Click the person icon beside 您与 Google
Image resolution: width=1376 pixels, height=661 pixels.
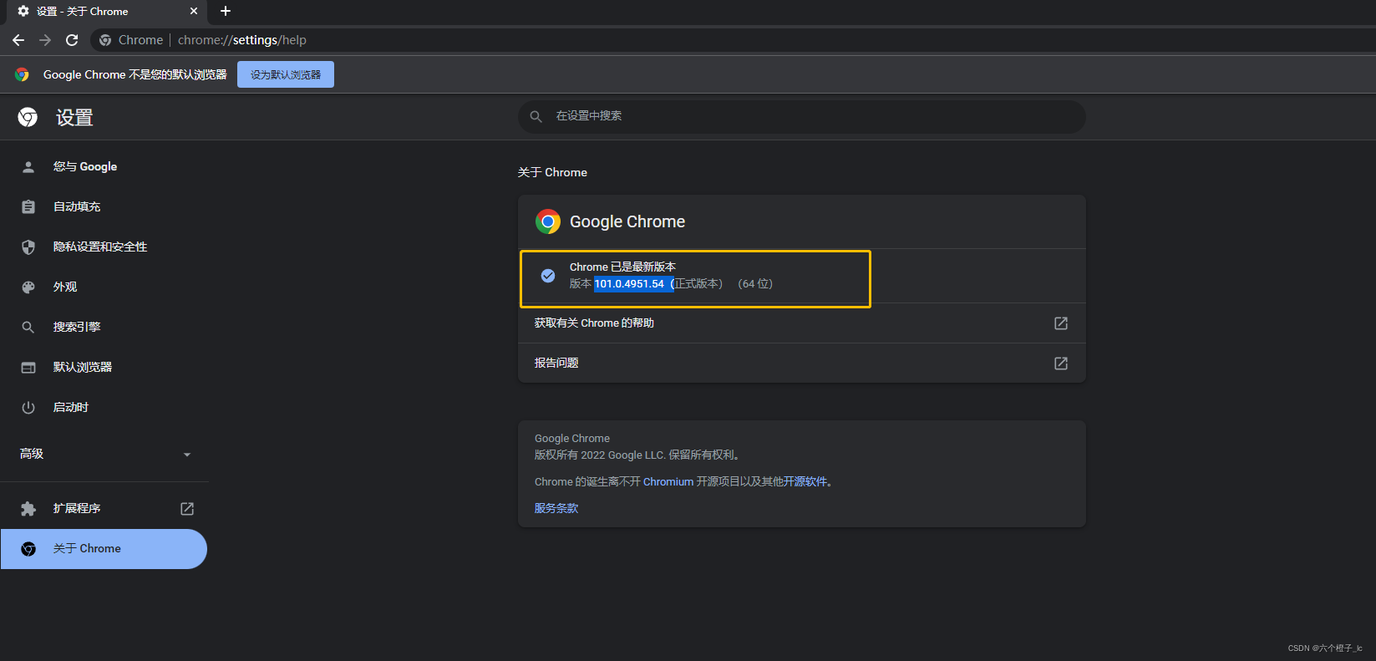28,166
